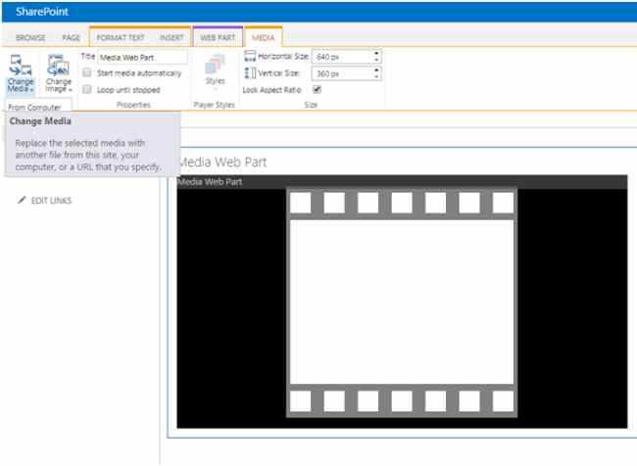Click the Horizontal Size value field

(342, 57)
